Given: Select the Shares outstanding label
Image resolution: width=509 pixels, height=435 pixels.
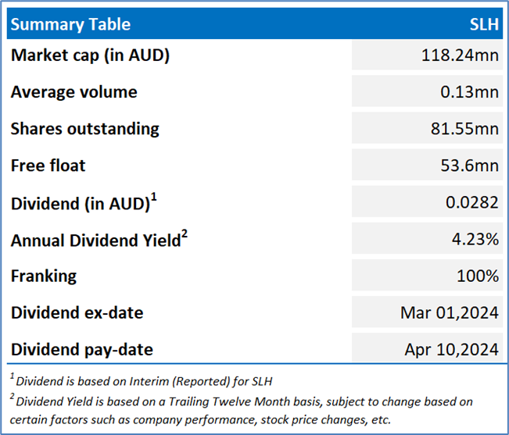Looking at the screenshot, I should 84,129.
